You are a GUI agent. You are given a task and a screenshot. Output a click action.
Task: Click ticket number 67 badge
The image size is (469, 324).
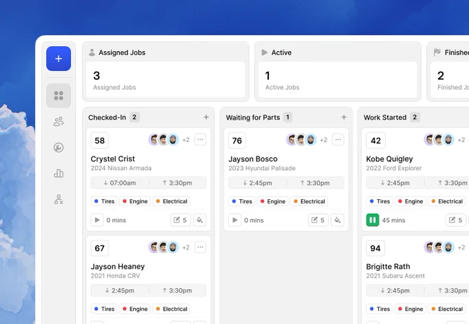pyautogui.click(x=99, y=248)
